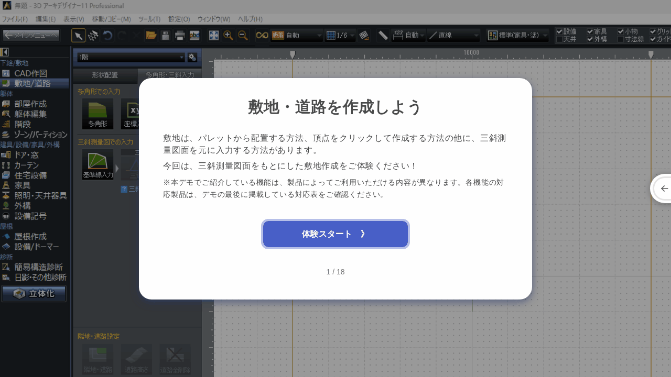Viewport: 671px width, 377px height.
Task: Click the zoom in magnifier icon
Action: [228, 36]
